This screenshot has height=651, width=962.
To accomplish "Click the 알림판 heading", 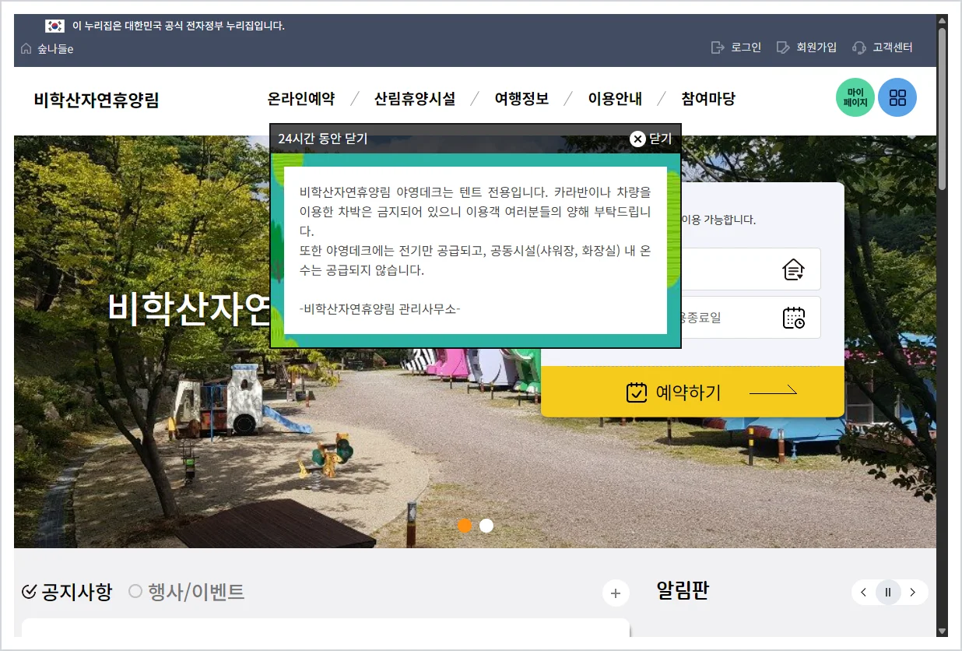I will [683, 591].
